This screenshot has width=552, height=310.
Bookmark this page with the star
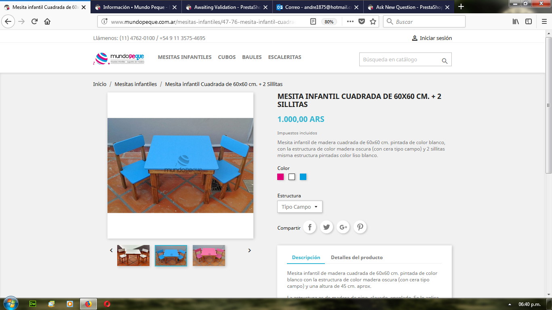pyautogui.click(x=373, y=22)
